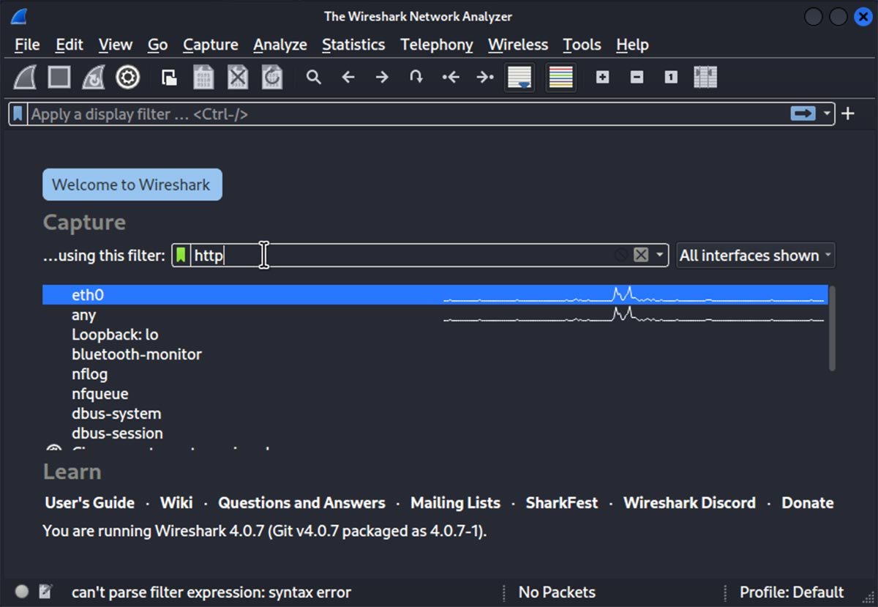Open the Statistics menu
This screenshot has height=607, width=878.
(353, 45)
